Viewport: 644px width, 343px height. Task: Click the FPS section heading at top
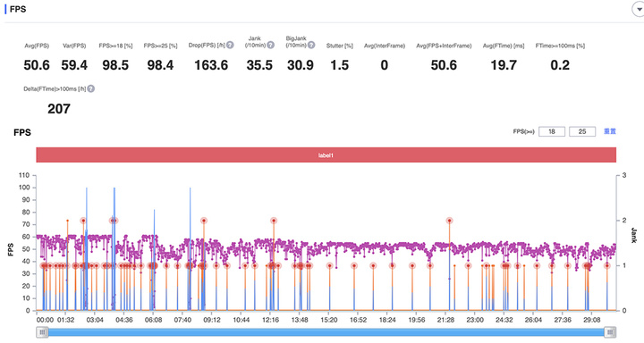18,9
